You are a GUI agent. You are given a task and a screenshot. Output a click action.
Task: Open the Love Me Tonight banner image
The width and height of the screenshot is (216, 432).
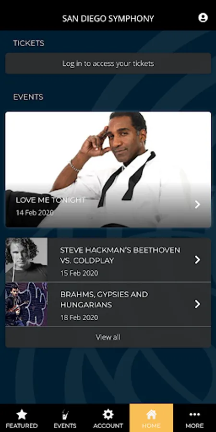point(108,169)
